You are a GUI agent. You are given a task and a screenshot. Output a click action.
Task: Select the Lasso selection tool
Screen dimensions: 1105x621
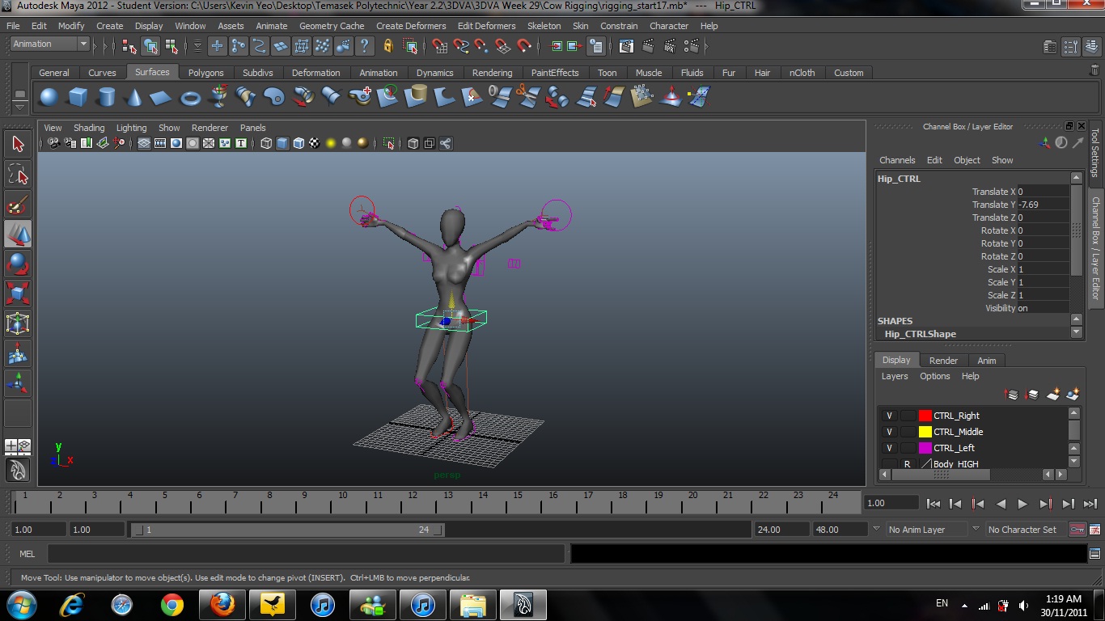[18, 174]
